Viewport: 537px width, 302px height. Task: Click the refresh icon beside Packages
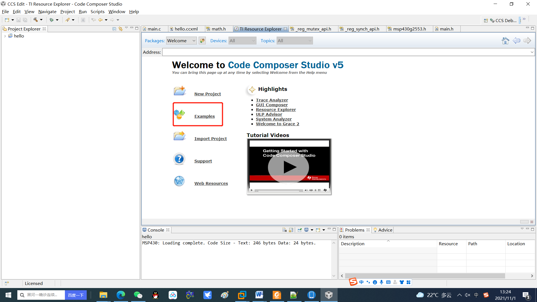point(202,41)
